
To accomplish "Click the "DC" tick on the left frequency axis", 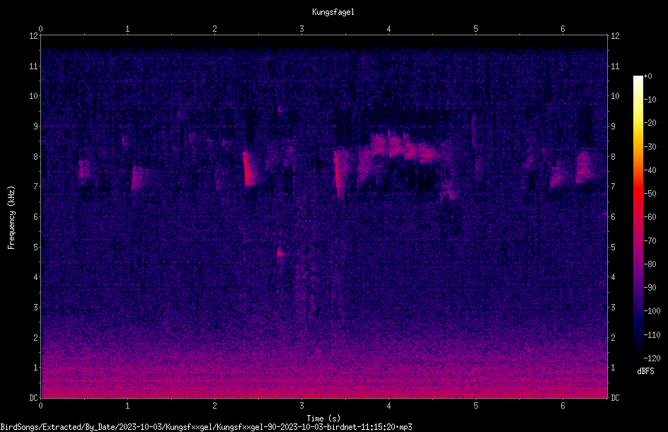I will 33,398.
